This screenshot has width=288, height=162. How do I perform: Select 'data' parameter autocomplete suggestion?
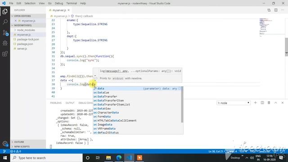pyautogui.click(x=137, y=89)
